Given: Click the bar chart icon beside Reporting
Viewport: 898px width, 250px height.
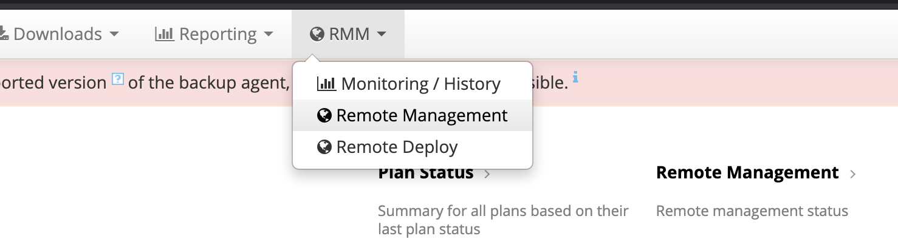Looking at the screenshot, I should (165, 34).
